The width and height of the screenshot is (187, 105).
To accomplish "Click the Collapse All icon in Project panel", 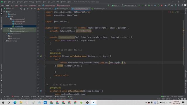I will point(27,9).
